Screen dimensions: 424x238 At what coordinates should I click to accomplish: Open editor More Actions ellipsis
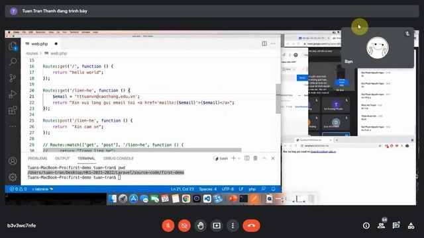[x=273, y=44]
